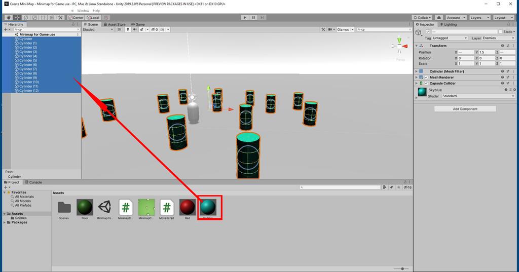
Task: Toggle pivot mode with the Center button
Action: (x=76, y=18)
